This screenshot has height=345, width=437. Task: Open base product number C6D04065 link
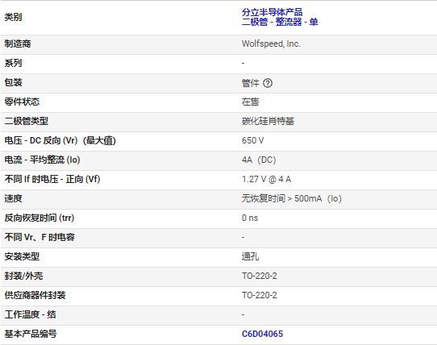(262, 334)
